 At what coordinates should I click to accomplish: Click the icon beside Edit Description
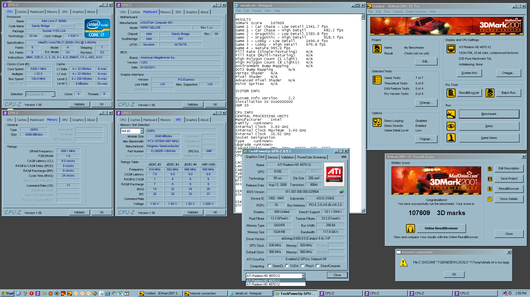click(x=490, y=169)
